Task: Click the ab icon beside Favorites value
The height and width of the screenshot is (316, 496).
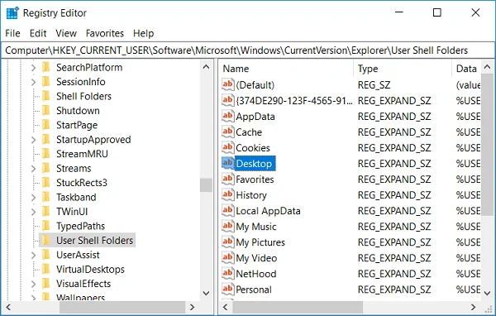Action: click(x=228, y=180)
